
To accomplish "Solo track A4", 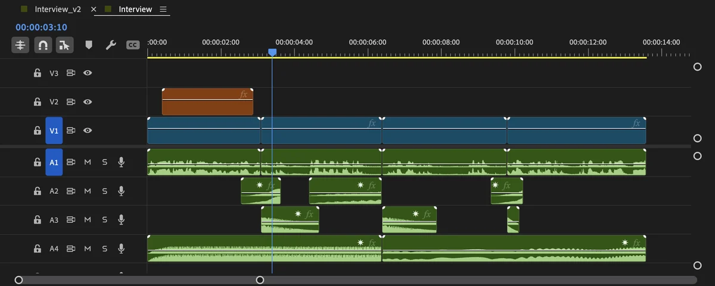I will [x=105, y=249].
